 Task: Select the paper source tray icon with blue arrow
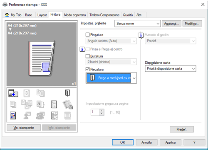point(13,93)
